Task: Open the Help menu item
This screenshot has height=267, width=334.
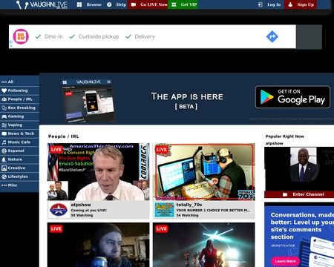Action: point(117,4)
